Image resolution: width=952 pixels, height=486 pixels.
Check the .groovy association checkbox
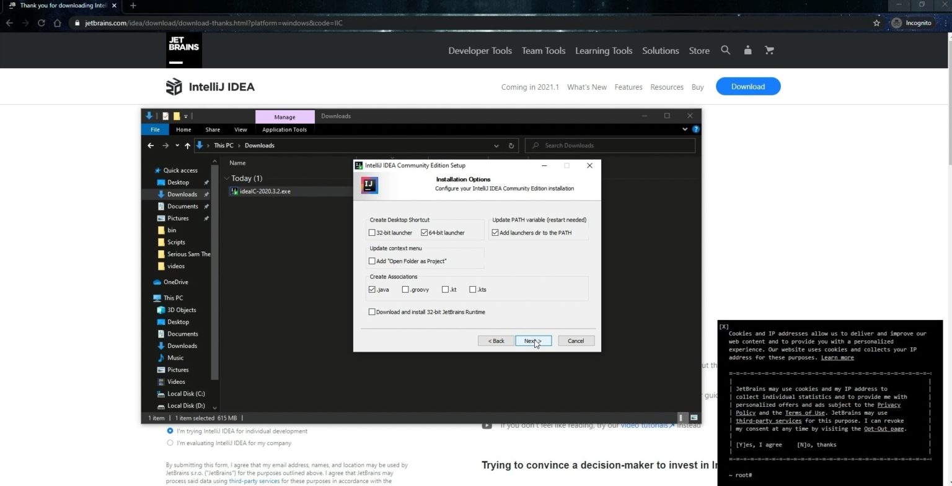[x=405, y=289]
